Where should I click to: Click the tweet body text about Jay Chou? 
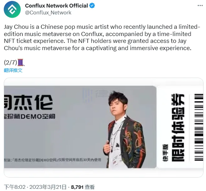point(102,37)
